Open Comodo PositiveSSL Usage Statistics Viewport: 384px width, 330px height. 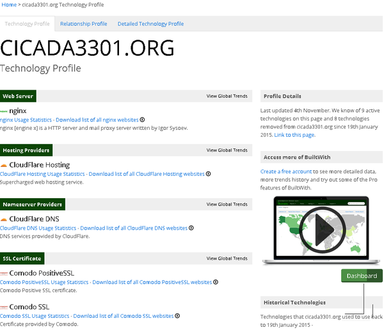coord(44,282)
